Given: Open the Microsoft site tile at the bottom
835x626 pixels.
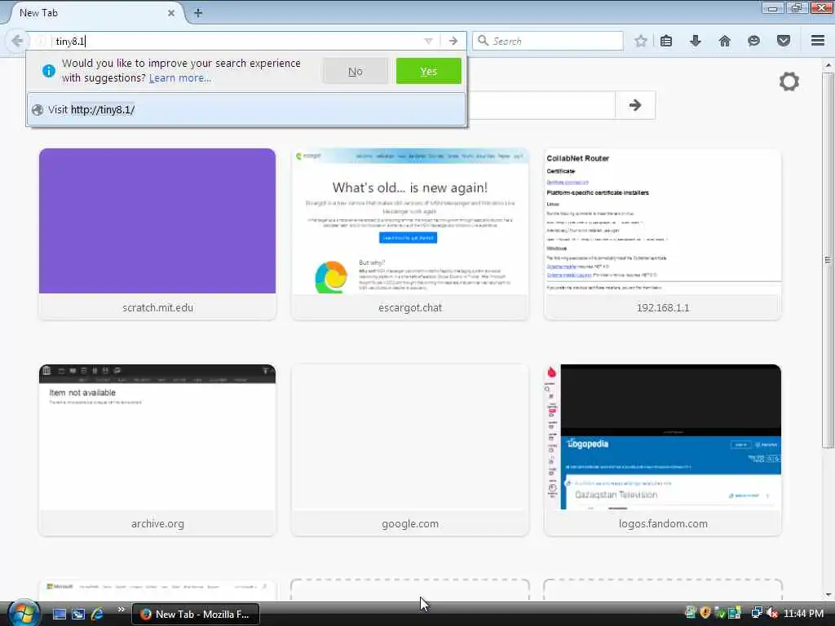Looking at the screenshot, I should click(x=157, y=590).
